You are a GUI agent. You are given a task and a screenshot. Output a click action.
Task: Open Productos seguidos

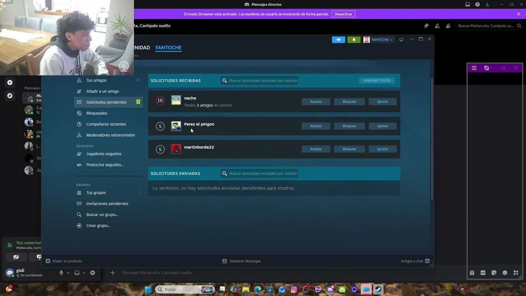[105, 165]
